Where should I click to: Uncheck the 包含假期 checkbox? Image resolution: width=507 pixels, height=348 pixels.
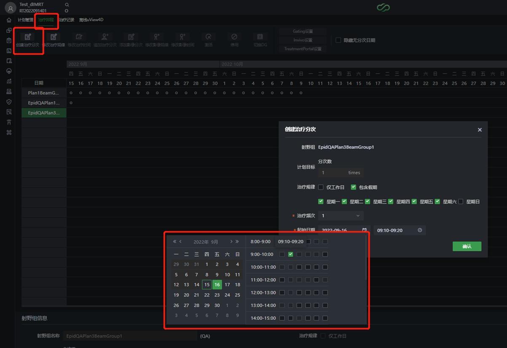353,187
